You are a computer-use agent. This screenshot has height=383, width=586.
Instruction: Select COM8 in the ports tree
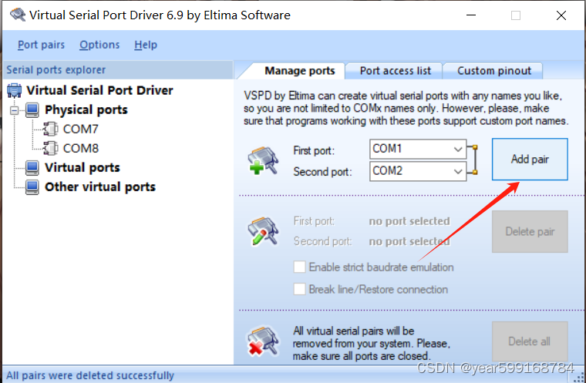pyautogui.click(x=81, y=148)
